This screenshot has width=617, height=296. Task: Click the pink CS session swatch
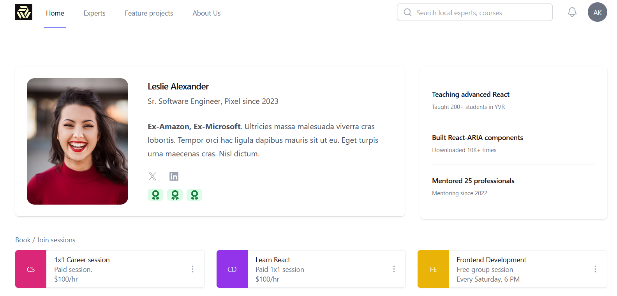[x=31, y=269]
